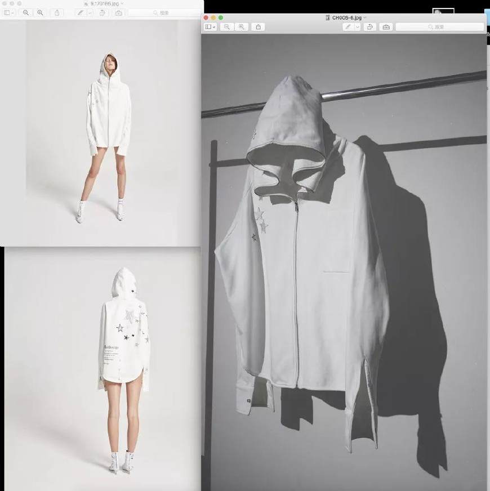Expand the pen options arrow in CH005-6.jpg window

[x=358, y=27]
